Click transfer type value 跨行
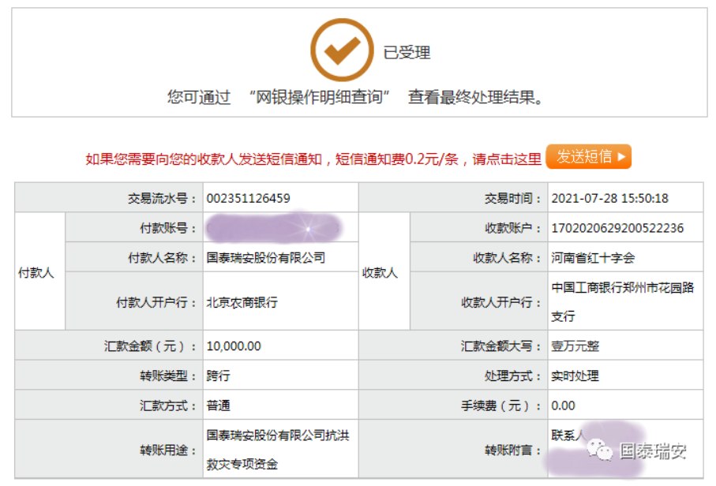This screenshot has width=716, height=486. [x=218, y=376]
